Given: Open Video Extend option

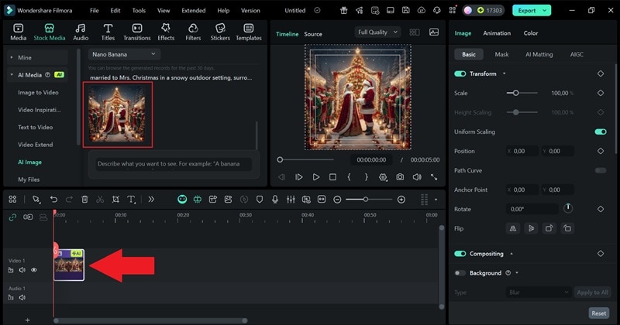Looking at the screenshot, I should tap(35, 145).
